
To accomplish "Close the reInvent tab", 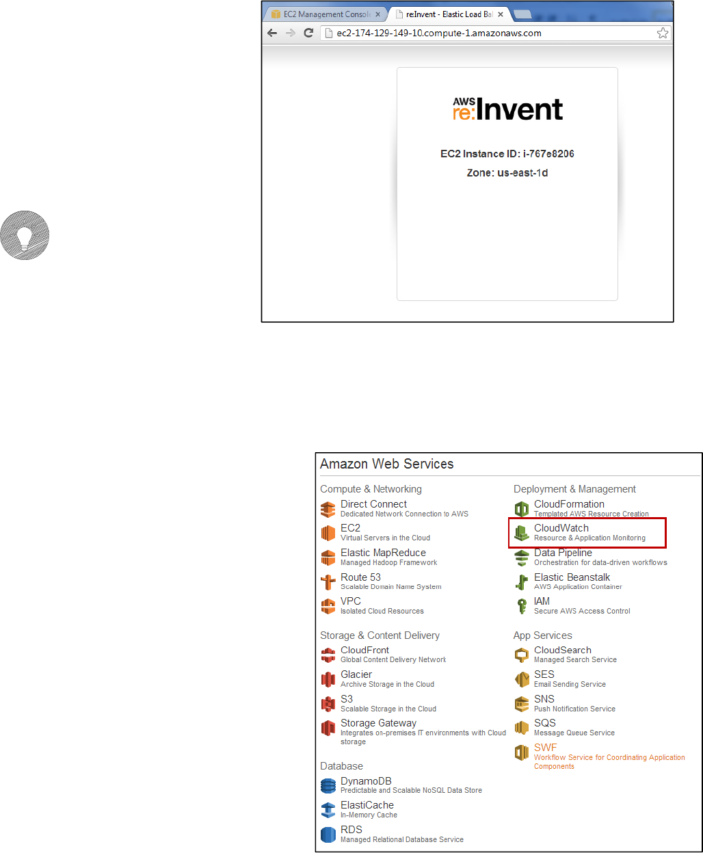I will click(x=501, y=14).
